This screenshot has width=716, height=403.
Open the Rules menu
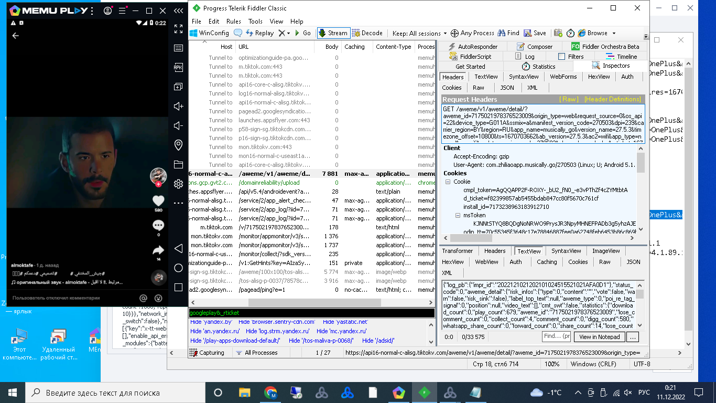234,22
